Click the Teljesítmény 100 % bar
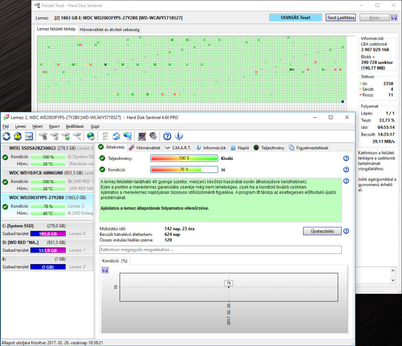This screenshot has width=402, height=346. [x=184, y=158]
